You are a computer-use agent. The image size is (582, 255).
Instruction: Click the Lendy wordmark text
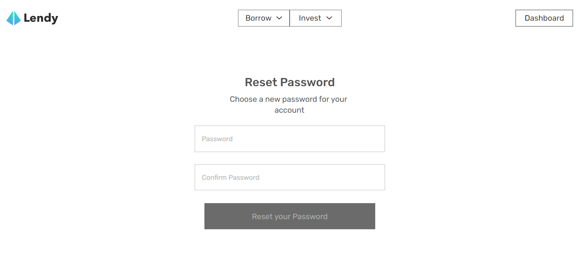click(x=41, y=18)
